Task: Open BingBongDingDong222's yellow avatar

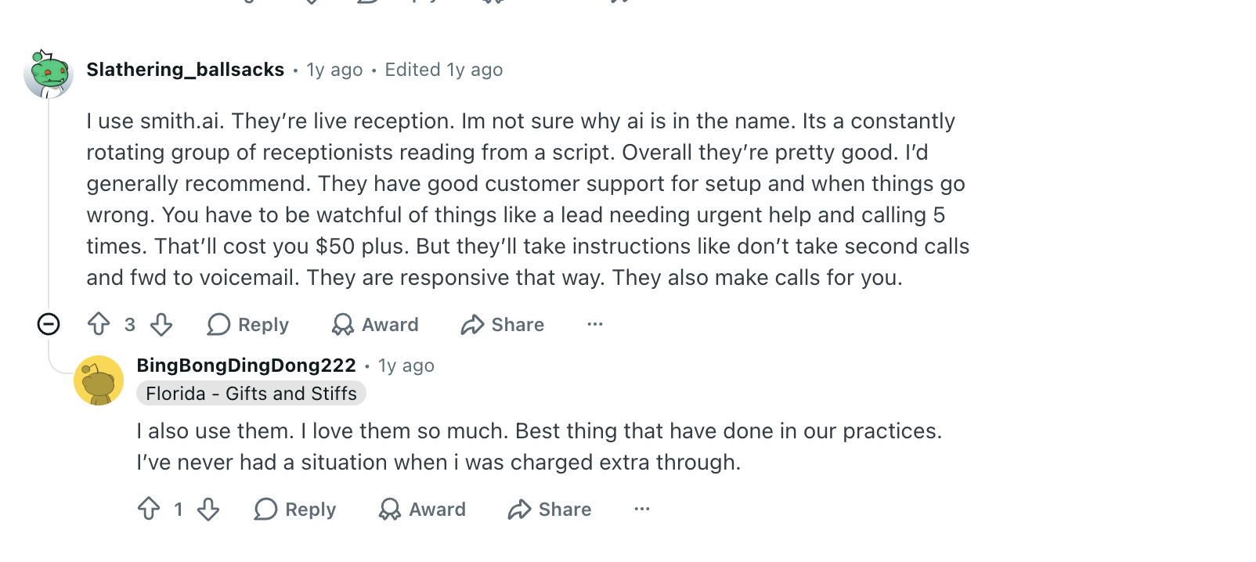Action: [99, 380]
